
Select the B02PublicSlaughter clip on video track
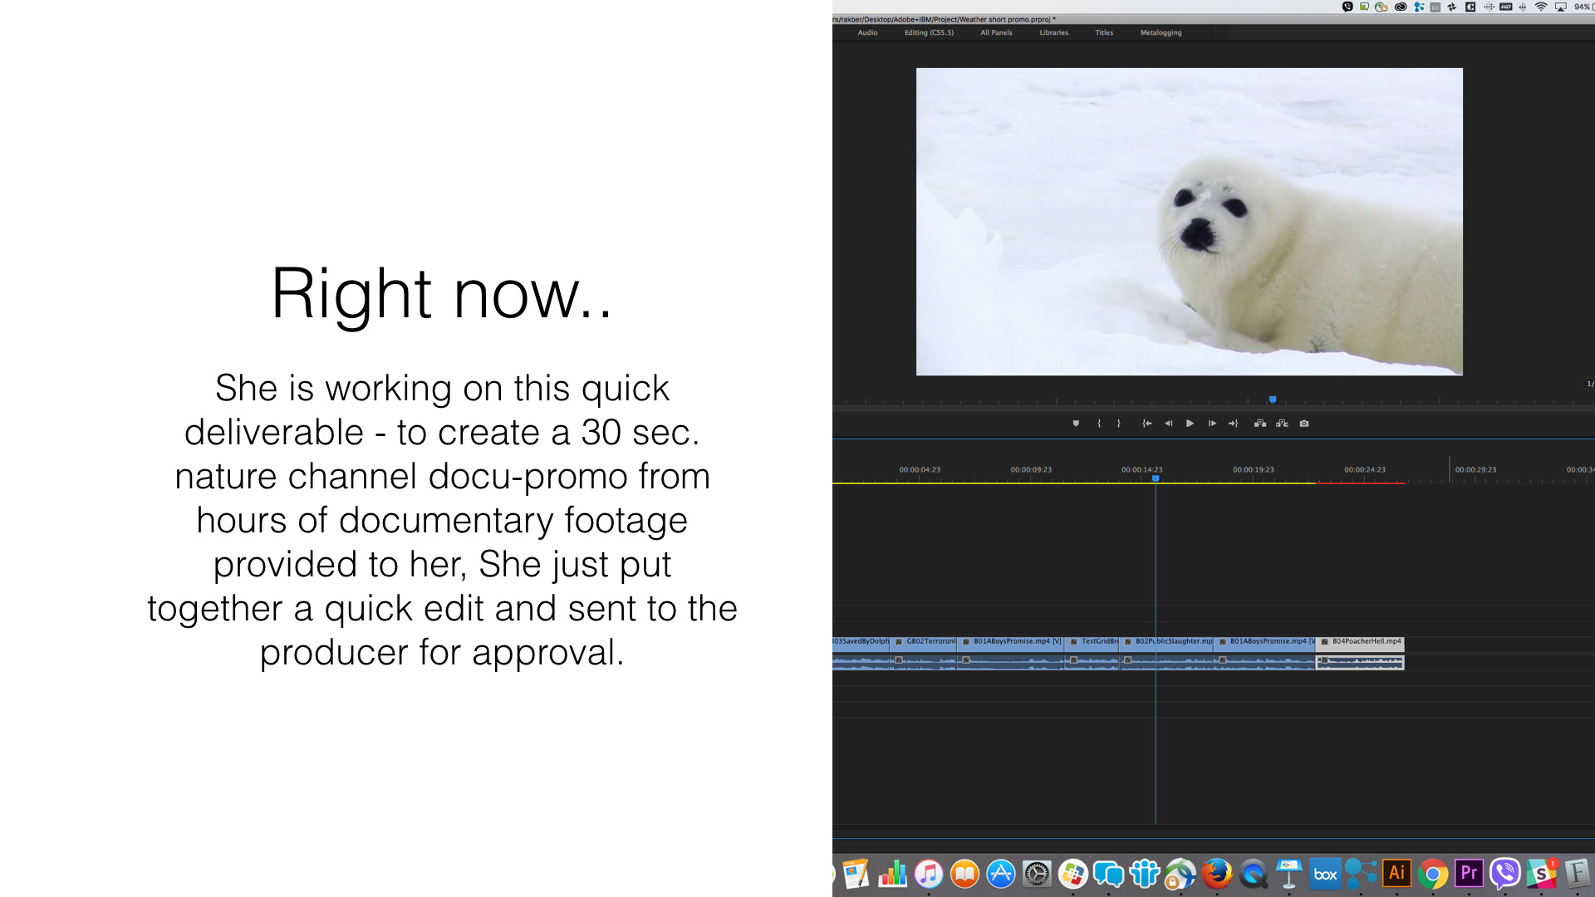click(x=1180, y=642)
